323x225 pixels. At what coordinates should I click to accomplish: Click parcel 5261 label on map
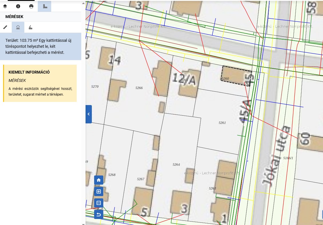tap(222, 123)
